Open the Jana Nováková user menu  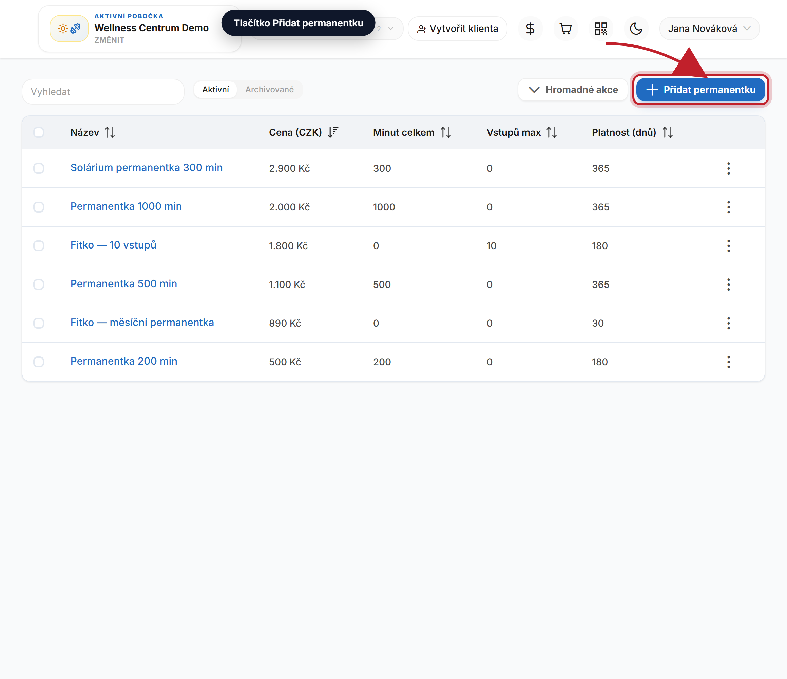tap(709, 29)
